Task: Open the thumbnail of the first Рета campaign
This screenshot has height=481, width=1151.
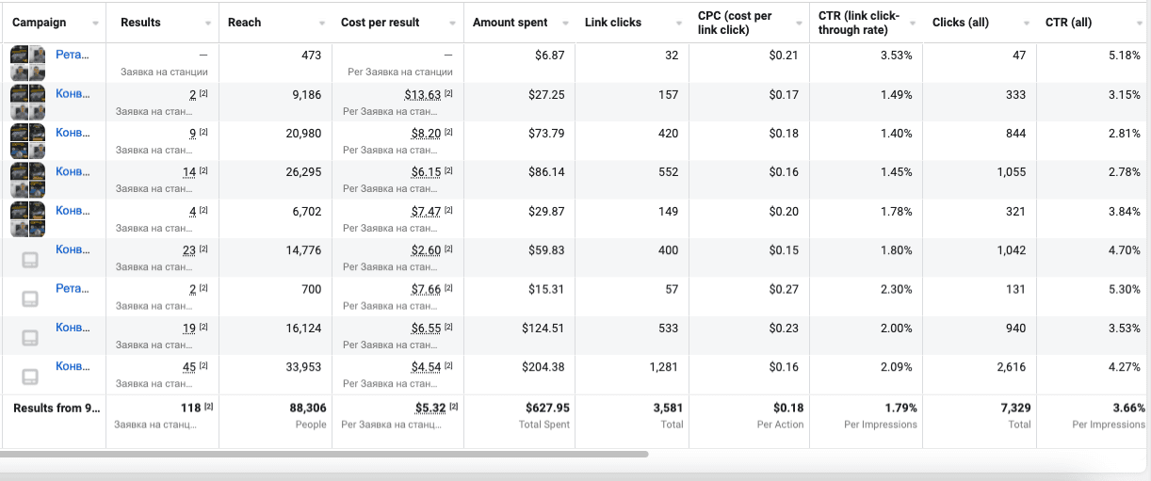Action: coord(27,64)
